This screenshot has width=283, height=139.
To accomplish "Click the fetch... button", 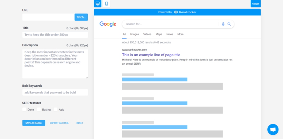I will coord(81,17).
